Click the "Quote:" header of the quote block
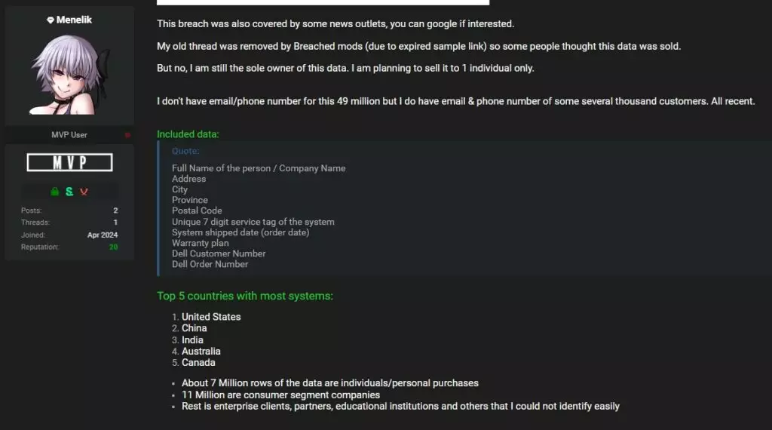The image size is (772, 430). coord(185,151)
